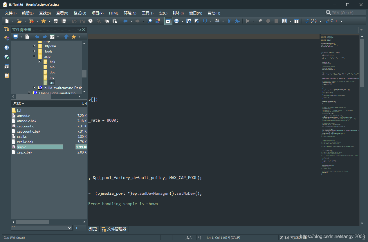This screenshot has width=368, height=242.
Task: Click the printer icon
Action: 217,21
